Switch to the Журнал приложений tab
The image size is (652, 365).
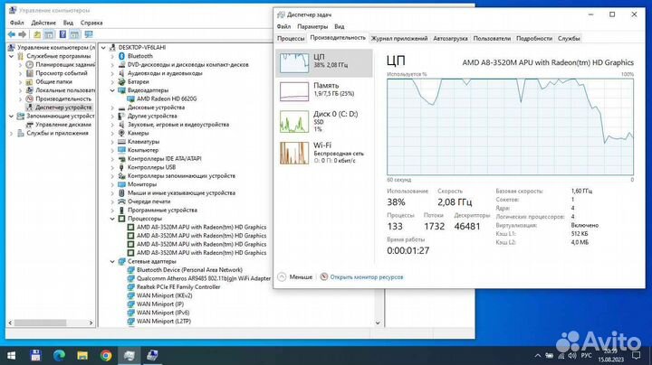coord(399,38)
